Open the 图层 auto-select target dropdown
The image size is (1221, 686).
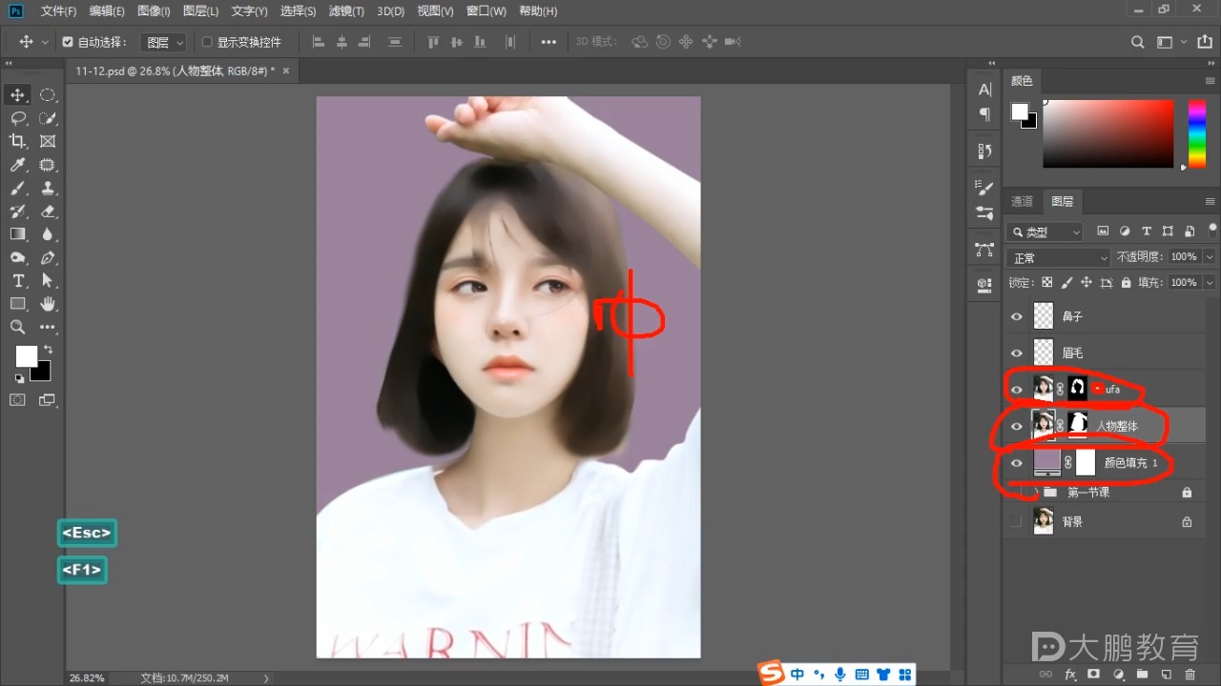163,42
